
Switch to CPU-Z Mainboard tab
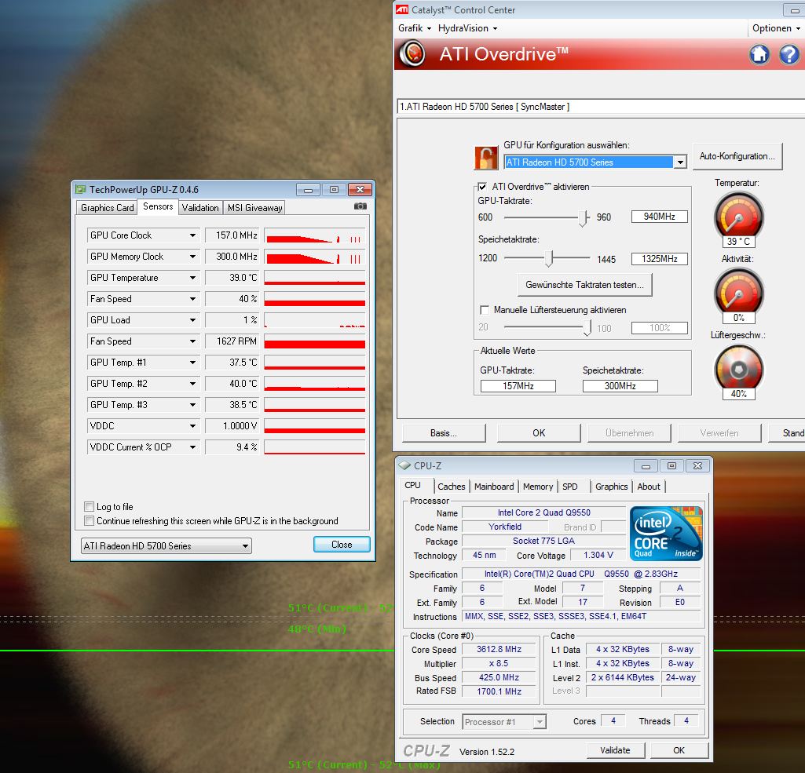[494, 487]
